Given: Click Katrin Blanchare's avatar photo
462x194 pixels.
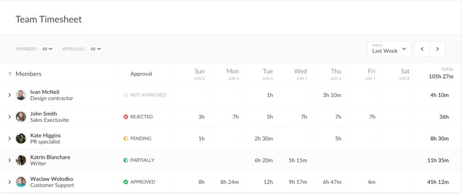Looking at the screenshot, I should pos(21,160).
